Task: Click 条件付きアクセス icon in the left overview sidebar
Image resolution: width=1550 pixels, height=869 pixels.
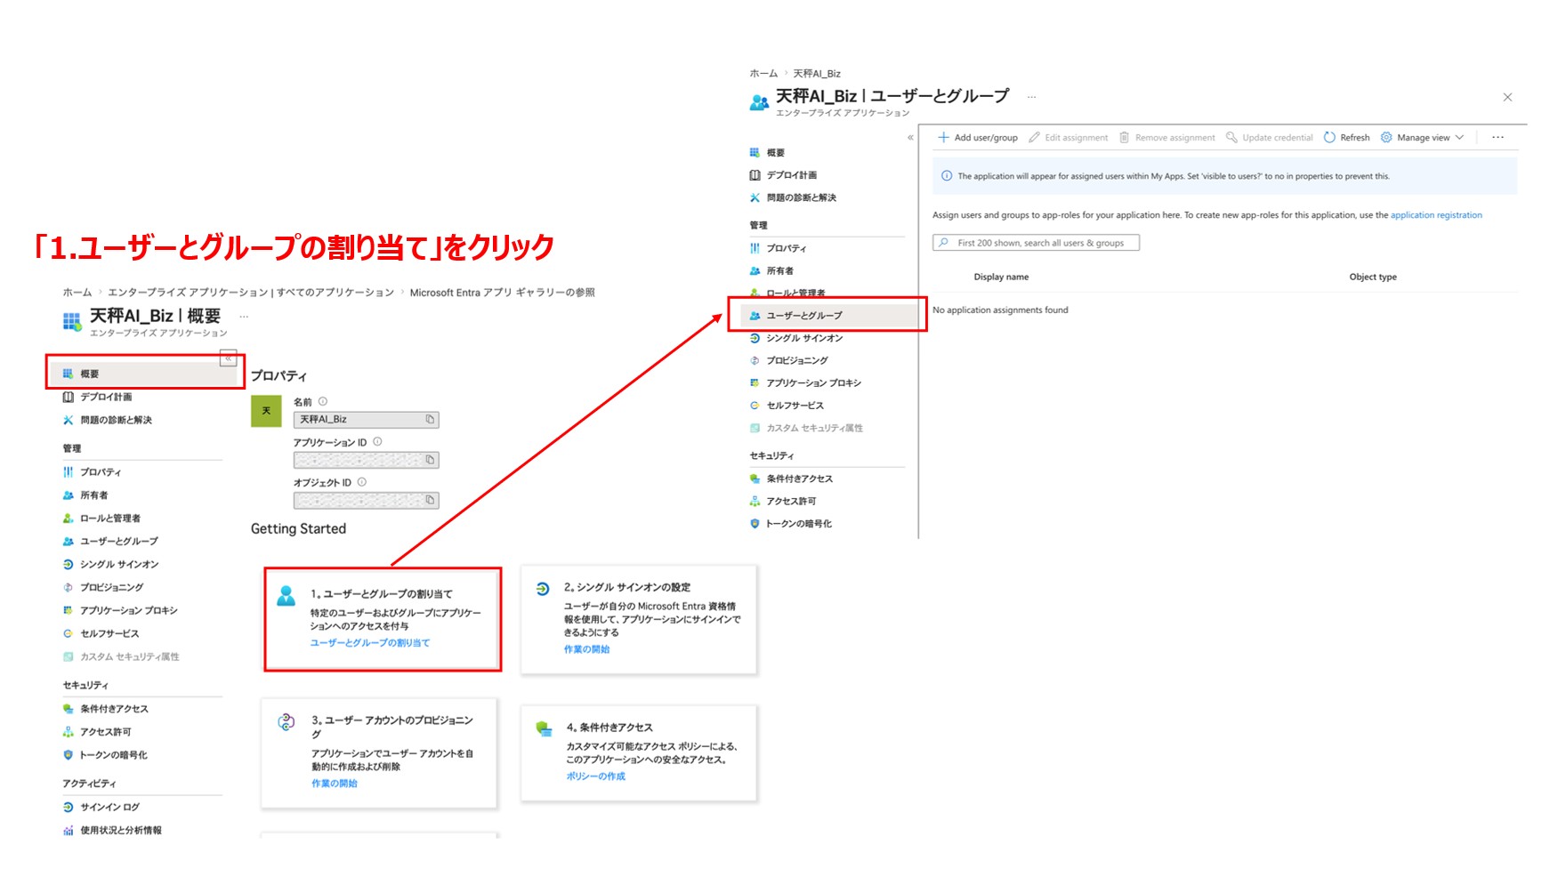Action: coord(69,709)
